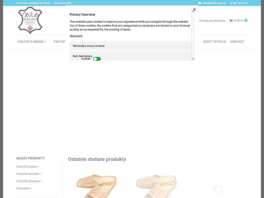Expand Pantofle damskie sidebar category
264x198 pixels.
[x=28, y=174]
